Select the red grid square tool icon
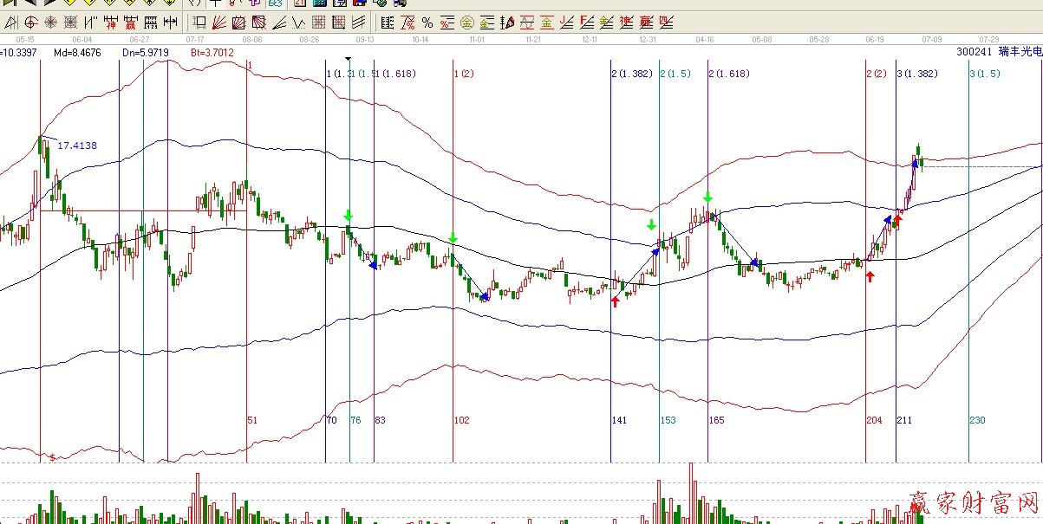This screenshot has width=1043, height=524. pyautogui.click(x=318, y=23)
